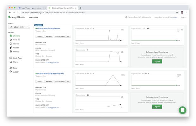Click the 157.1 KB Logical Size chart
This screenshot has width=196, height=126.
[x=157, y=36]
